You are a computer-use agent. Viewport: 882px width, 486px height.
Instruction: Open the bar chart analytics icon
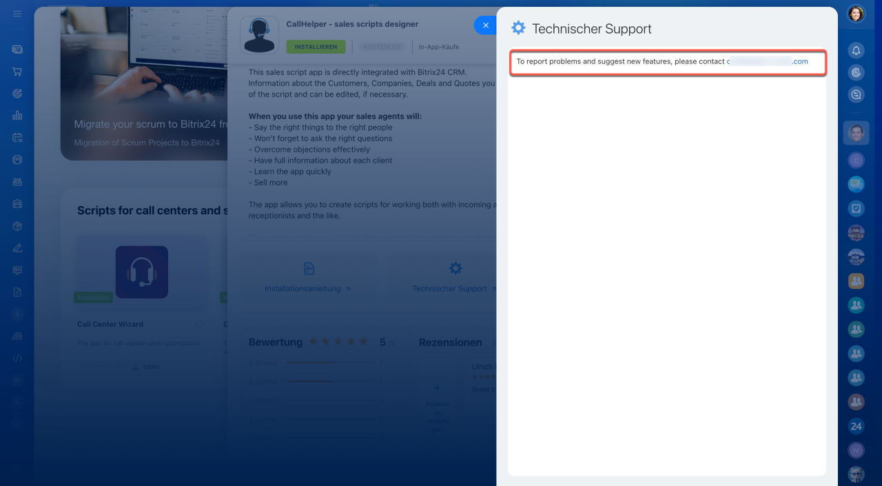17,115
